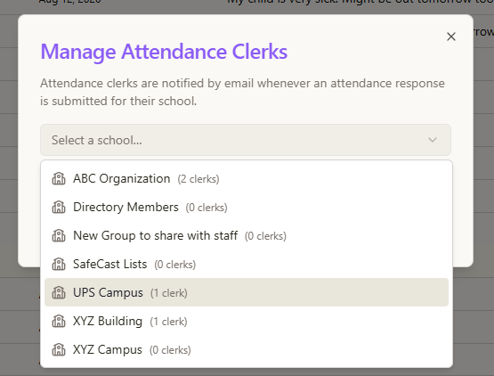Click the school icon next to XYZ Building
This screenshot has height=376, width=494.
tap(59, 321)
